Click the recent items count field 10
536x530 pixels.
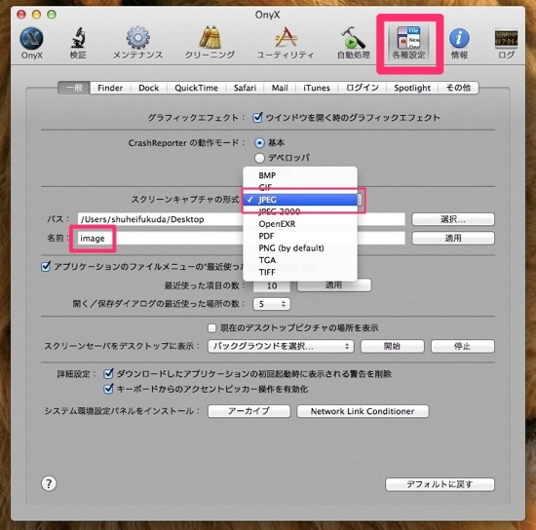[x=272, y=285]
